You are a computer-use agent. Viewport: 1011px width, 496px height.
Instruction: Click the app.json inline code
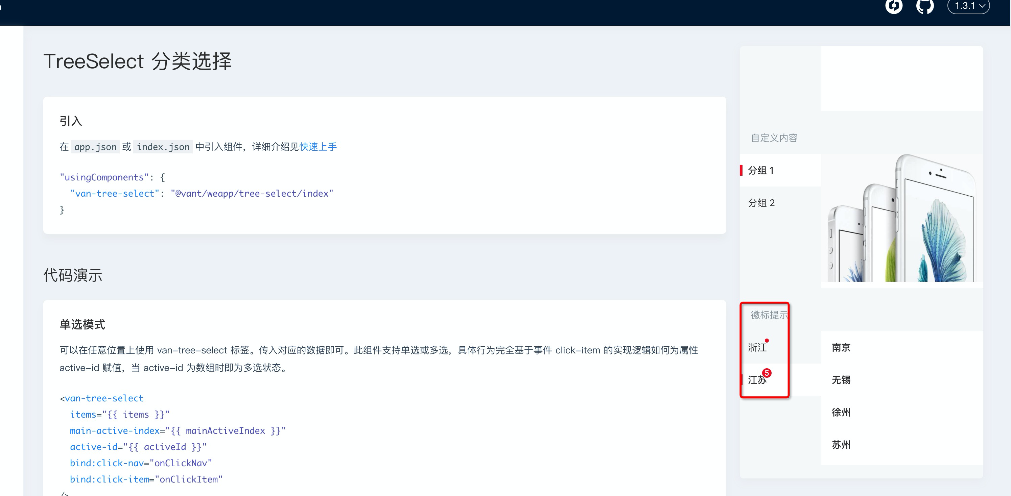95,147
